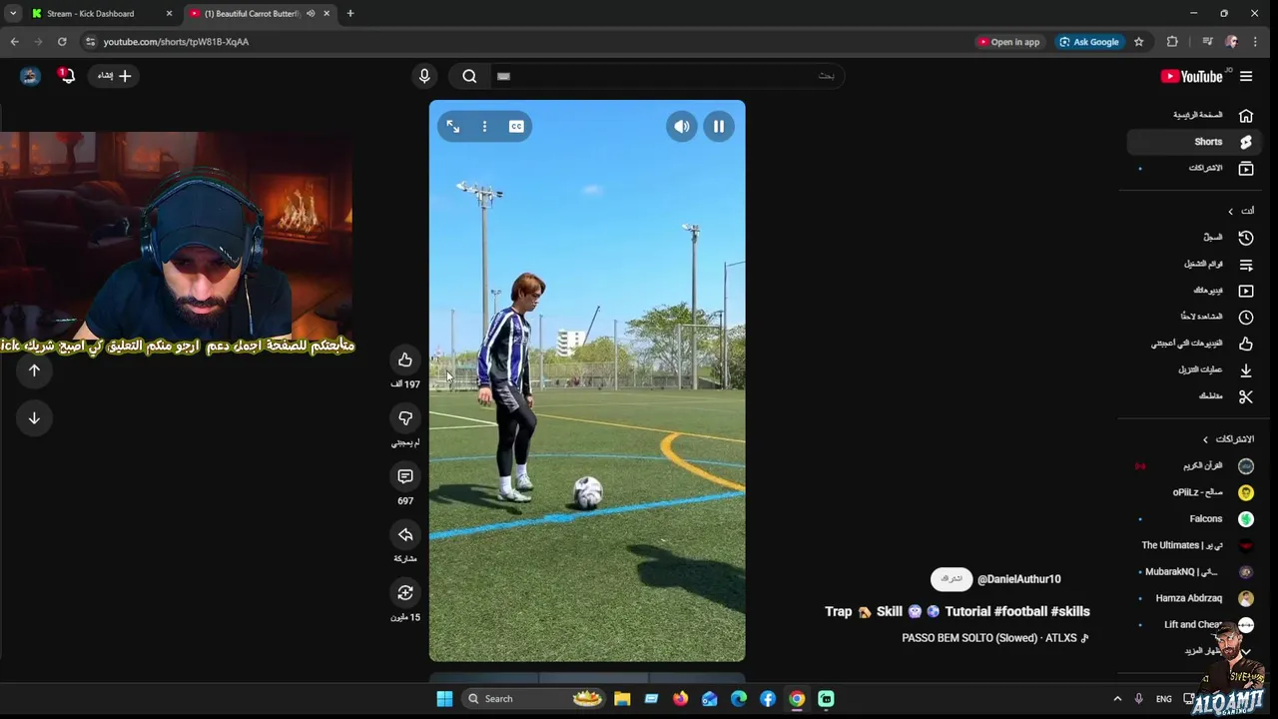
Task: Open the notifications bell icon
Action: [x=67, y=76]
